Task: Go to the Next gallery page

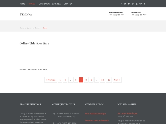Action: (117, 80)
